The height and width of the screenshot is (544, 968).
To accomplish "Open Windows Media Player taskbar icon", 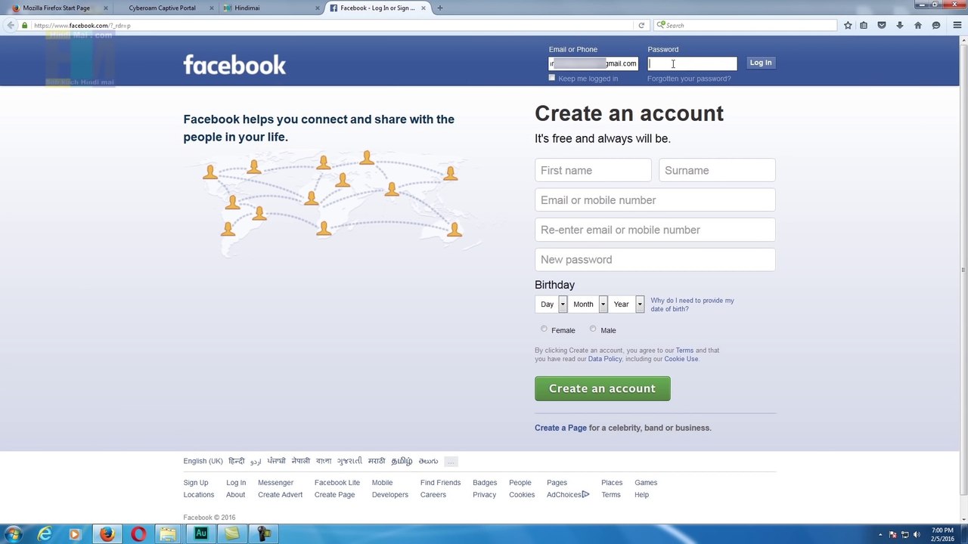I will click(x=75, y=534).
